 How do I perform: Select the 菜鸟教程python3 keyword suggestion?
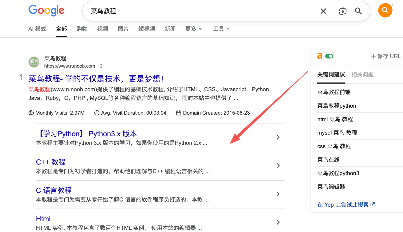(338, 173)
